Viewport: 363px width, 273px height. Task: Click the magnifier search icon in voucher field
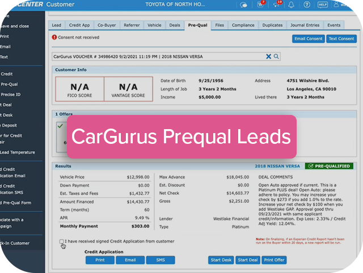(x=276, y=57)
